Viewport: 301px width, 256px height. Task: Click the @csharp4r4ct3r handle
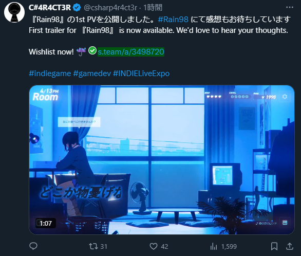tap(110, 8)
